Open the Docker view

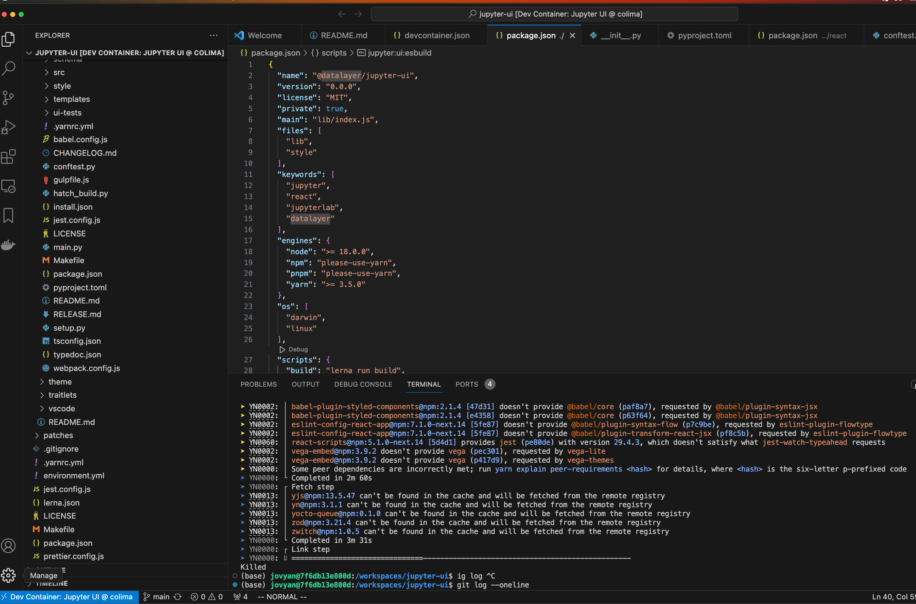pyautogui.click(x=9, y=245)
